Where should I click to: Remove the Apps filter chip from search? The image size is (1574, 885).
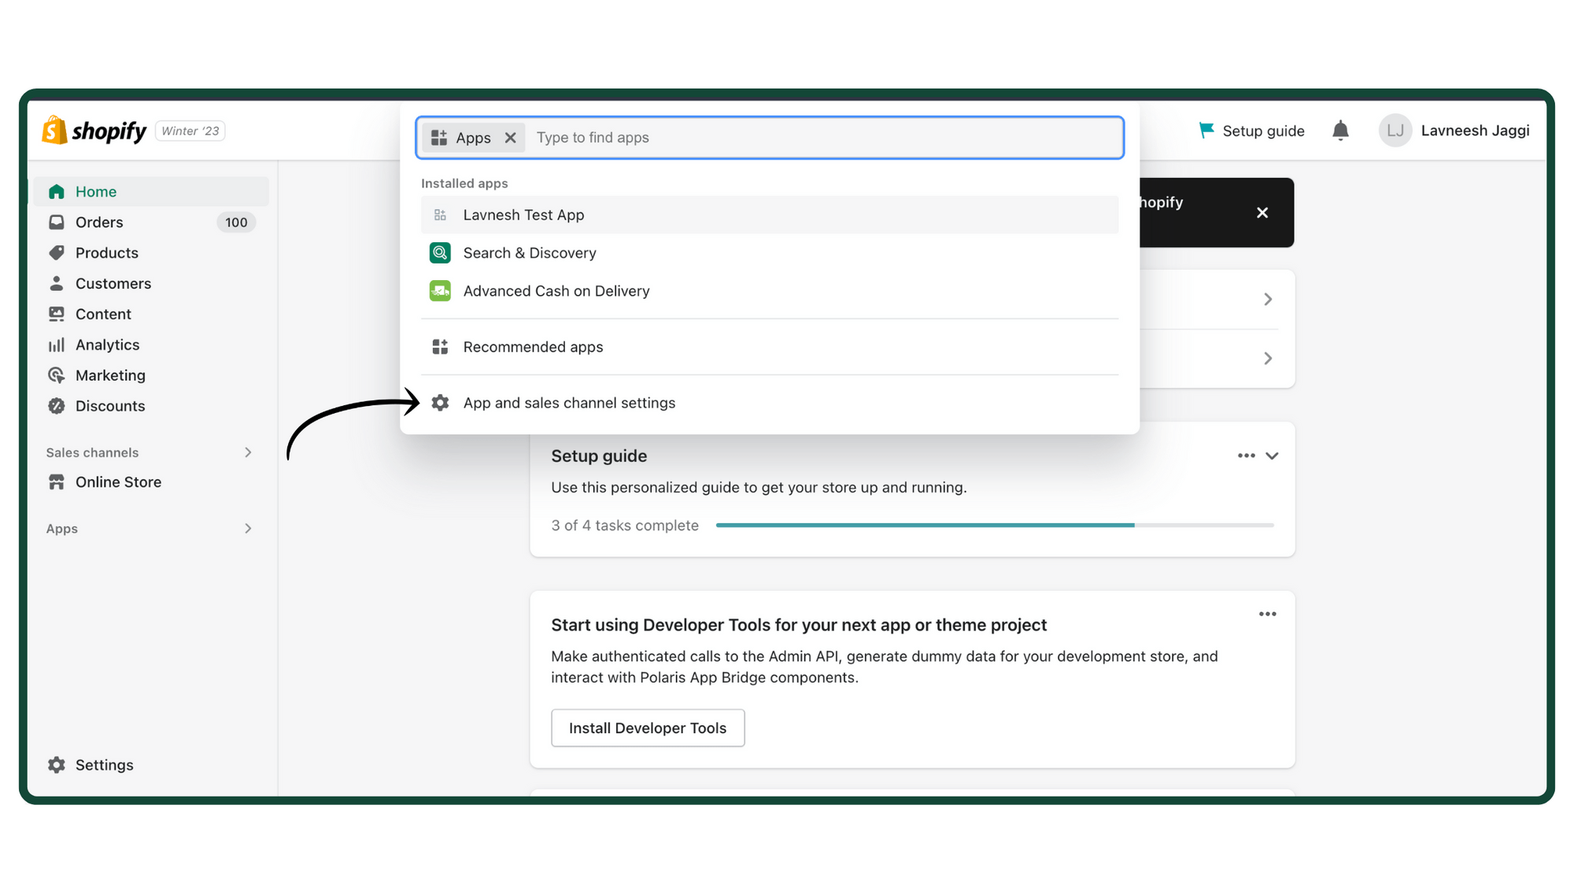[511, 137]
